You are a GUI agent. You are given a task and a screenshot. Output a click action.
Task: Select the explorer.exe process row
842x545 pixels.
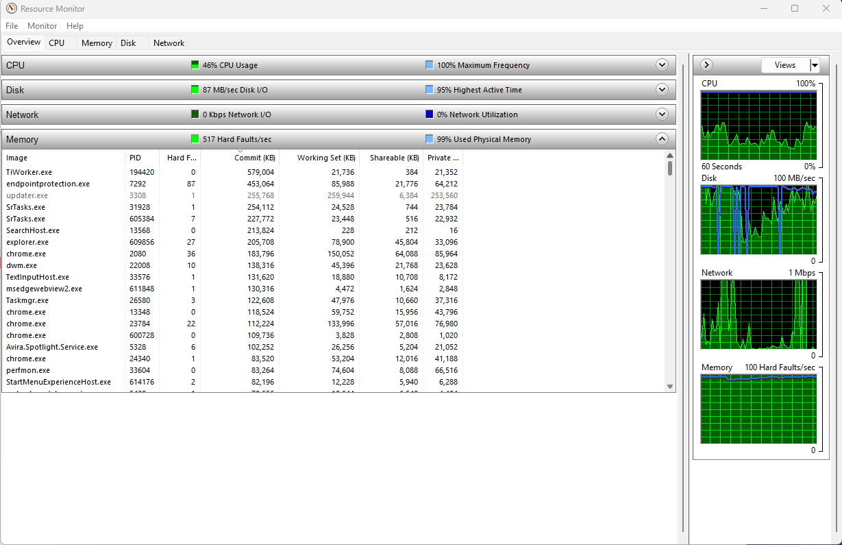coord(232,242)
